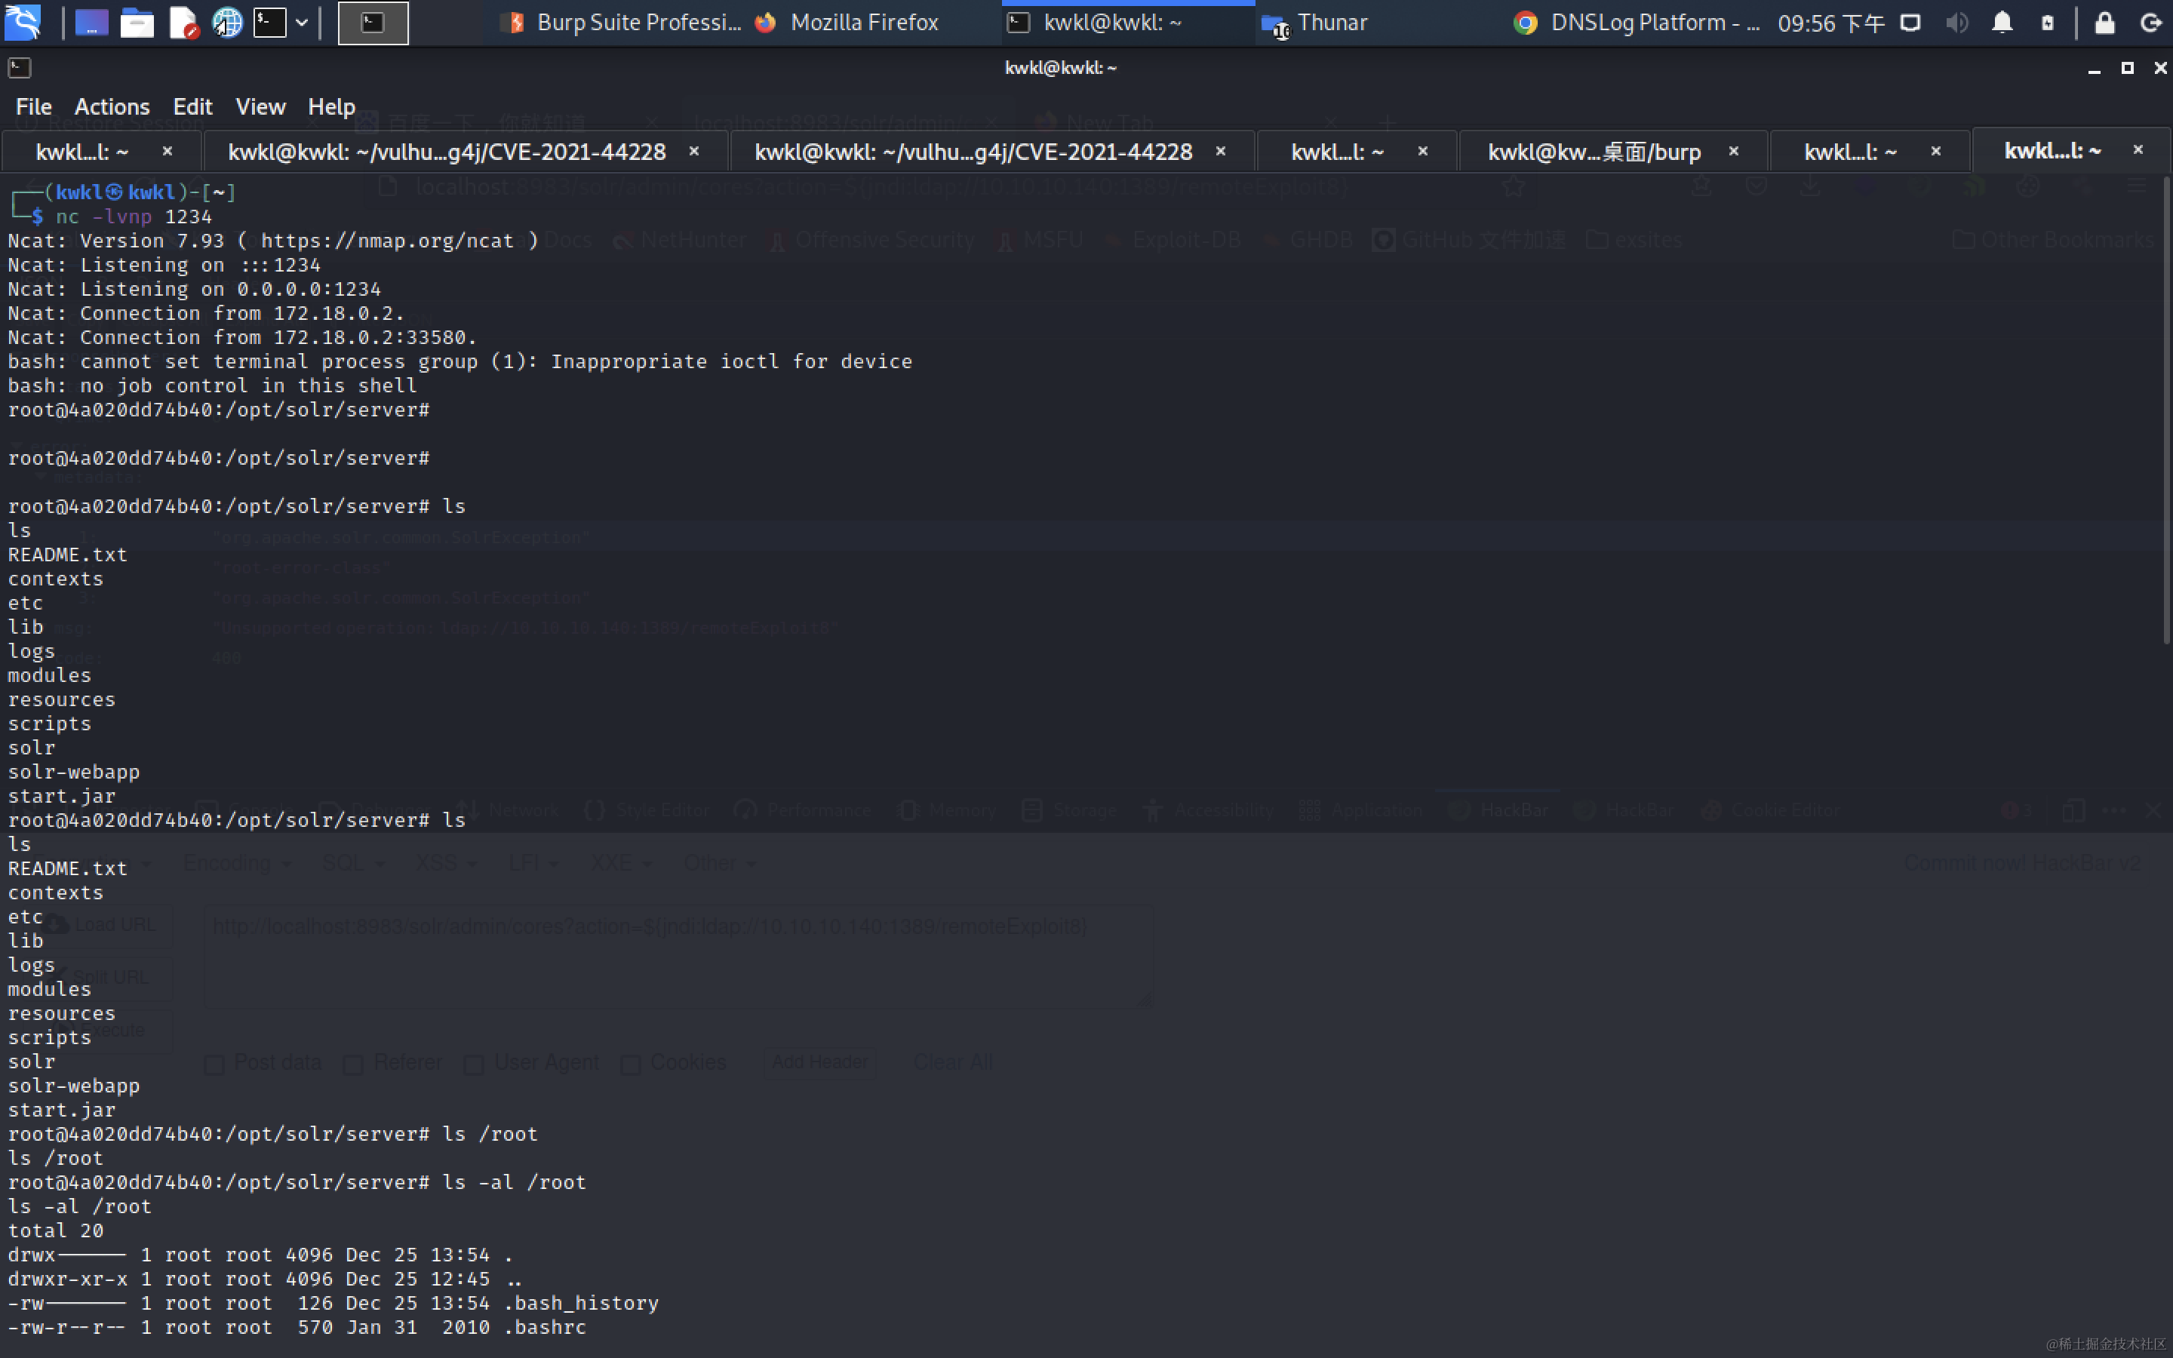2173x1358 pixels.
Task: Open the Actions menu
Action: click(x=112, y=107)
